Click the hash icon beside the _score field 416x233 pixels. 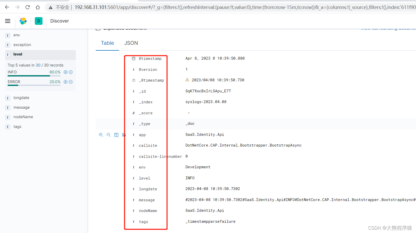133,113
